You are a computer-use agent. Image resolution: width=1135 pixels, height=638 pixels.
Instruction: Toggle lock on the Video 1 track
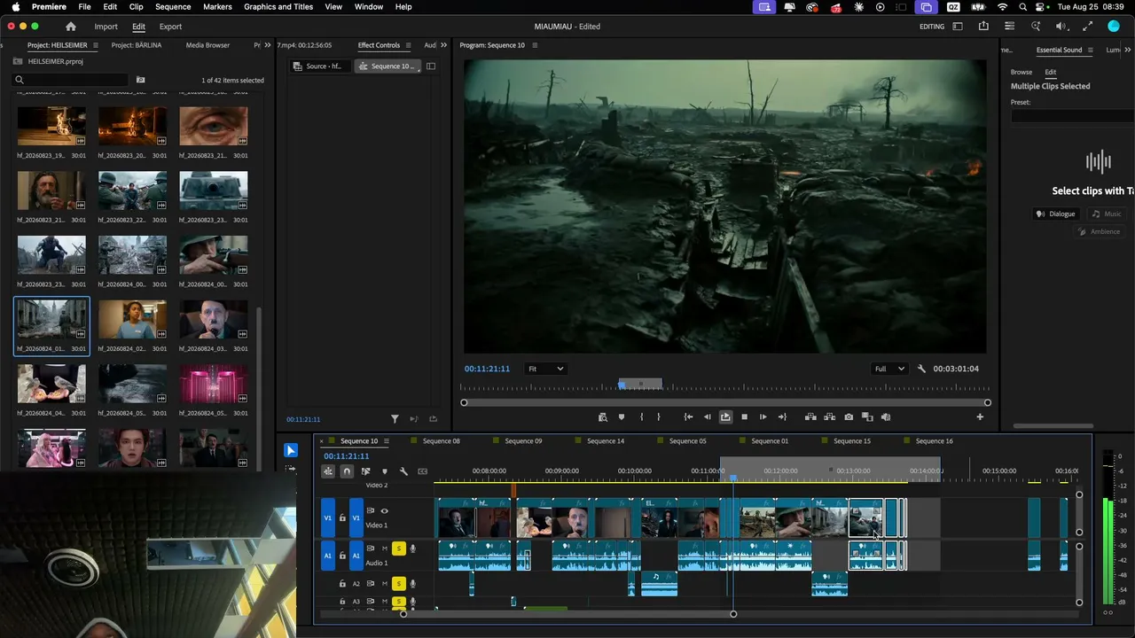pos(342,517)
